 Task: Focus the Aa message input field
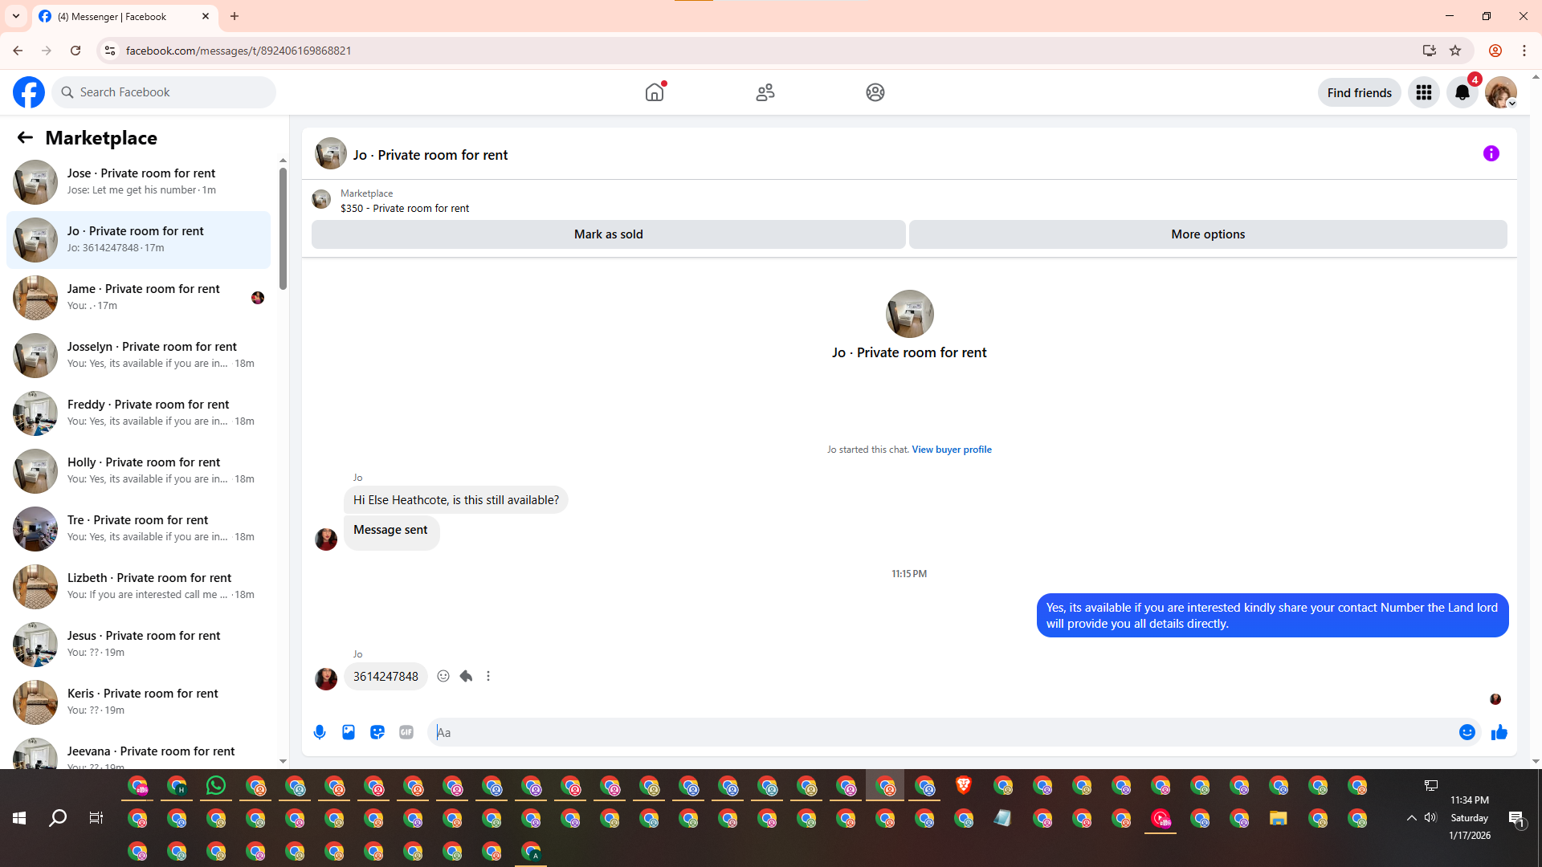click(940, 732)
